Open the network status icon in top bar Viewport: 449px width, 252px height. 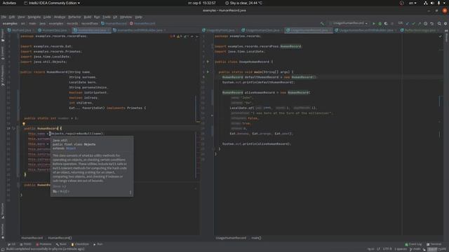426,3
